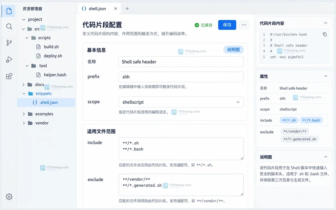The image size is (336, 210).
Task: Click the helper.bash file icon
Action: [x=39, y=75]
